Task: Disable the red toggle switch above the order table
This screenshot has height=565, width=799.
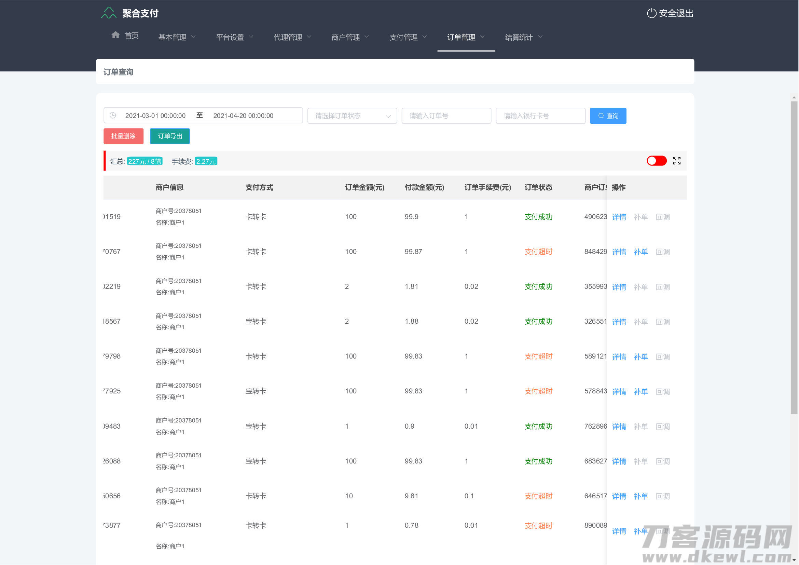Action: (656, 161)
